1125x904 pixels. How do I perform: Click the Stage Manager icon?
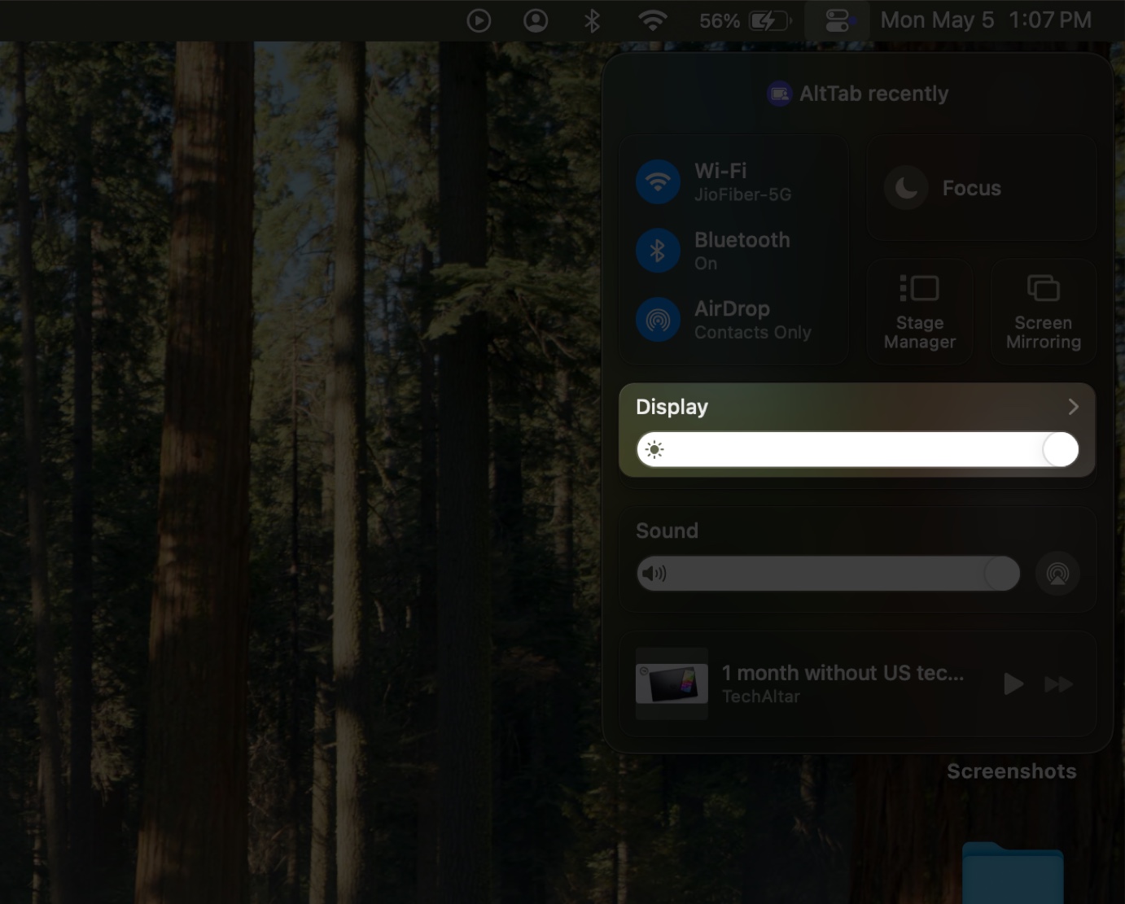[919, 288]
